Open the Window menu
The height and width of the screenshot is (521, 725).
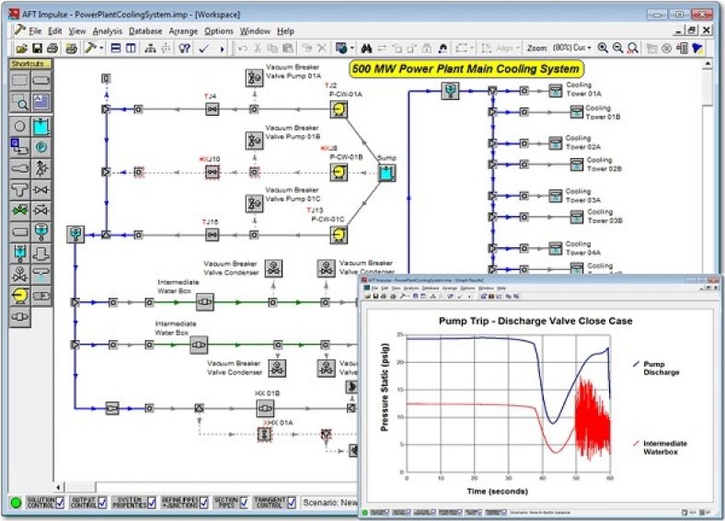coord(255,31)
